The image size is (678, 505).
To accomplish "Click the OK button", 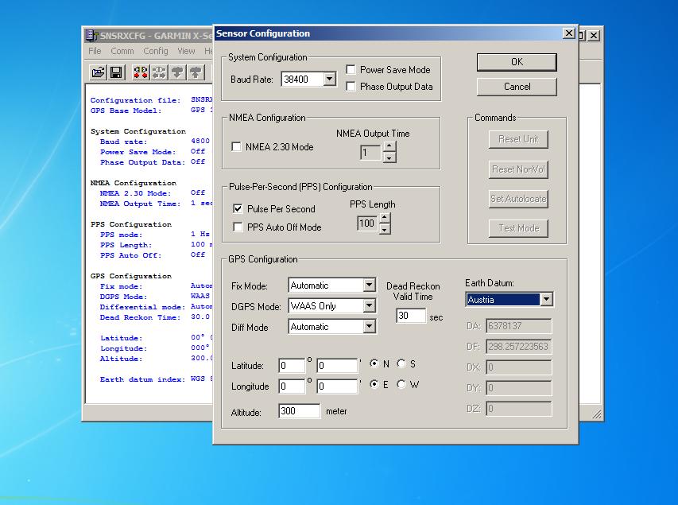I will 517,62.
